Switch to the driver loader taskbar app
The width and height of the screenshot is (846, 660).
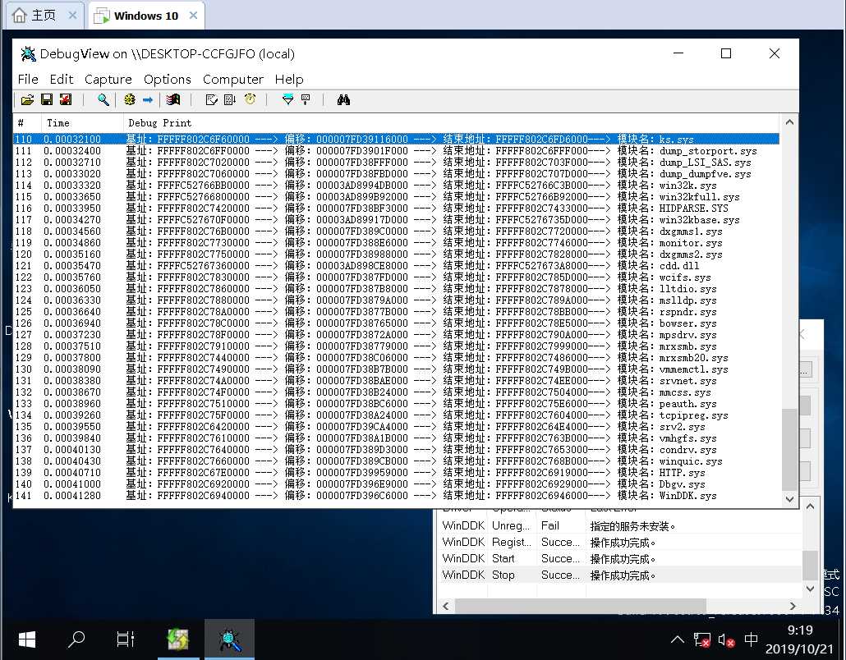tap(178, 639)
